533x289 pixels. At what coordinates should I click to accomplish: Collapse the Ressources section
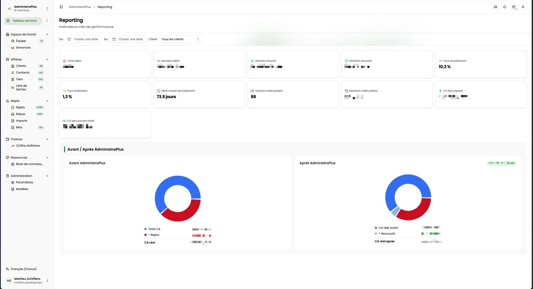tap(47, 158)
